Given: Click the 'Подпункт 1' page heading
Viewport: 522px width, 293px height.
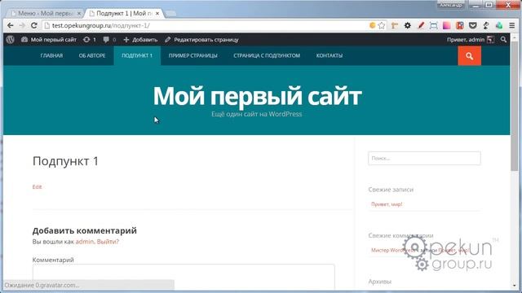Looking at the screenshot, I should pyautogui.click(x=65, y=161).
